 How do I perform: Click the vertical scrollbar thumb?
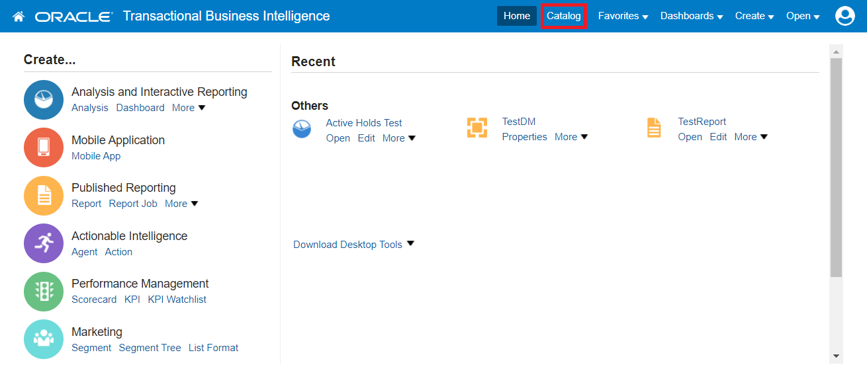click(836, 167)
